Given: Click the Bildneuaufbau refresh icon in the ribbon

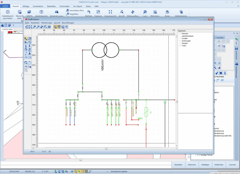Looking at the screenshot, I should [132, 12].
